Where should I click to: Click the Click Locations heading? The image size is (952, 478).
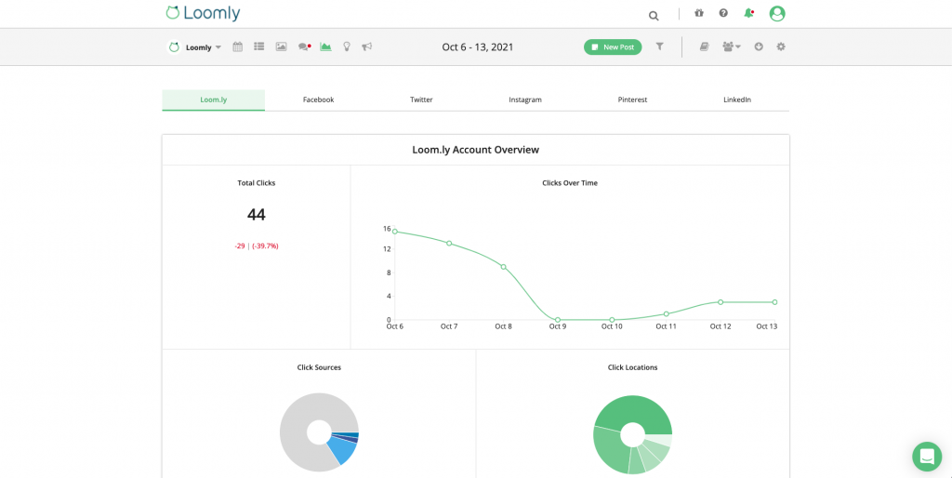point(632,367)
